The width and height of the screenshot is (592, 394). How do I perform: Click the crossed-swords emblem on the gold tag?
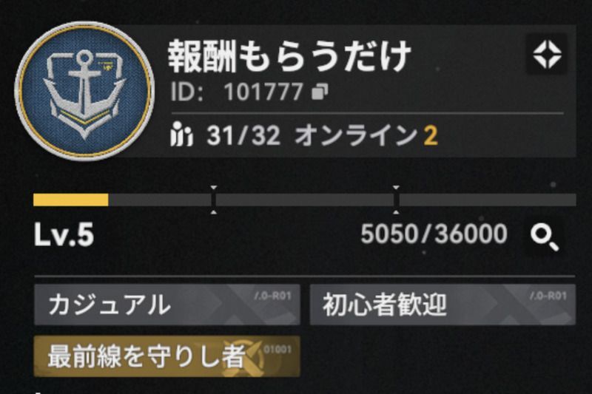click(x=242, y=357)
